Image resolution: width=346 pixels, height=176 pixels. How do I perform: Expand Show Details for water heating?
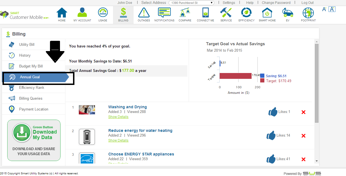point(118,140)
